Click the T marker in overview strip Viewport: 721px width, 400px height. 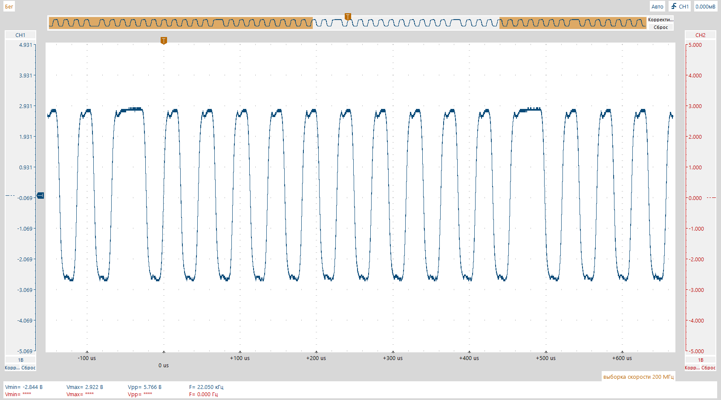coord(348,17)
